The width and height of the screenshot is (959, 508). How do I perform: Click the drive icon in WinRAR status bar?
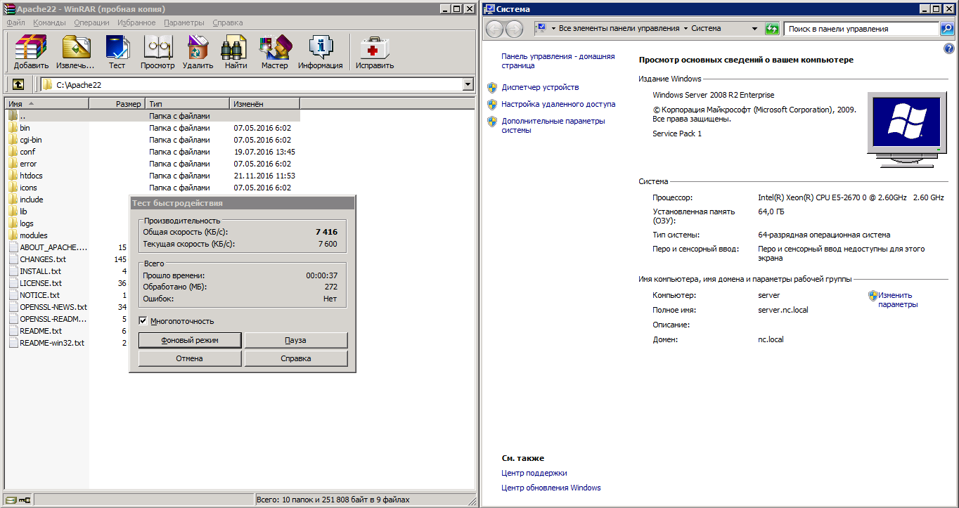[11, 500]
